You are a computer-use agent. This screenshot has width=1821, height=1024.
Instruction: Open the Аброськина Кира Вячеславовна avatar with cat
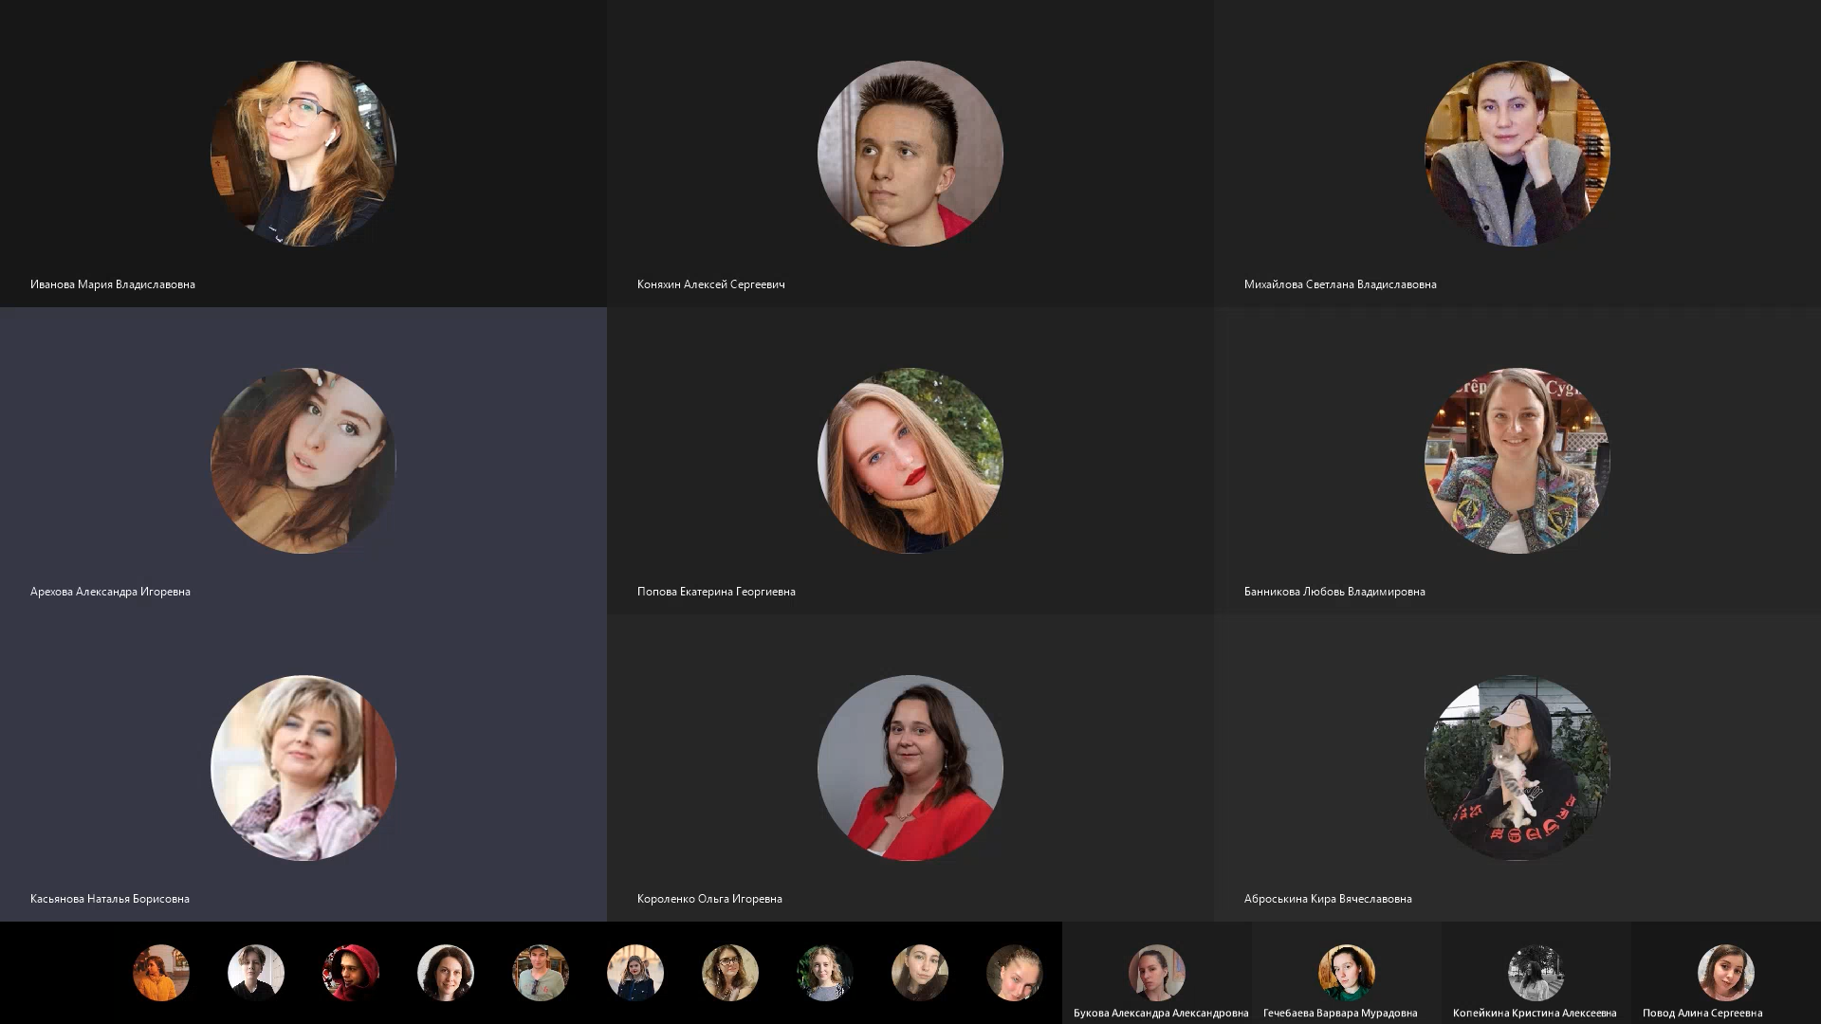point(1517,768)
